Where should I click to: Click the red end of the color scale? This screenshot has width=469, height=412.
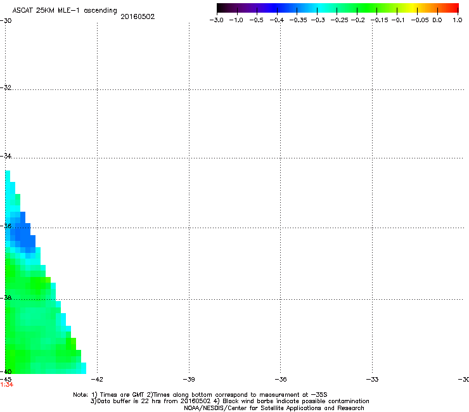(452, 8)
